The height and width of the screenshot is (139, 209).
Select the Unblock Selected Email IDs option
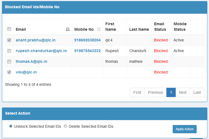point(11,126)
